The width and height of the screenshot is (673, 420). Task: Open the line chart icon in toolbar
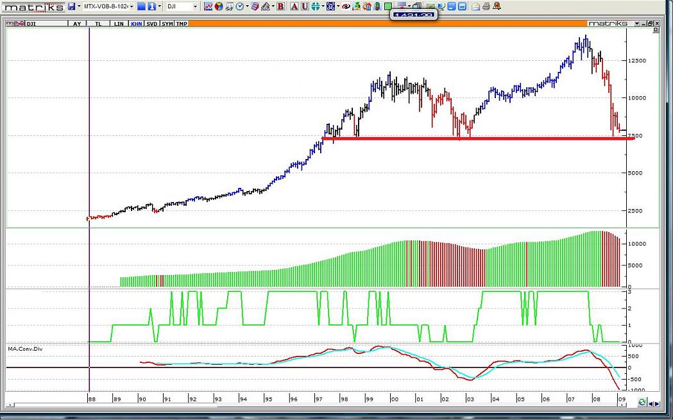pyautogui.click(x=209, y=6)
